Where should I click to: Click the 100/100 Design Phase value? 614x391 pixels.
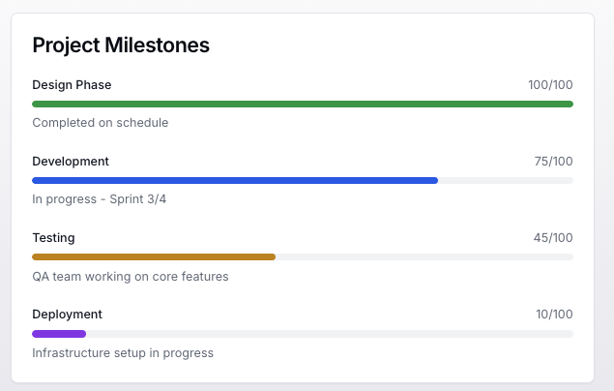[550, 85]
